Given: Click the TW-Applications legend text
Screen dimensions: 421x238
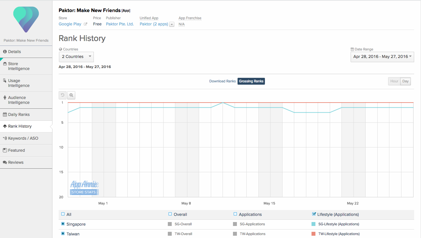Looking at the screenshot, I should (253, 234).
